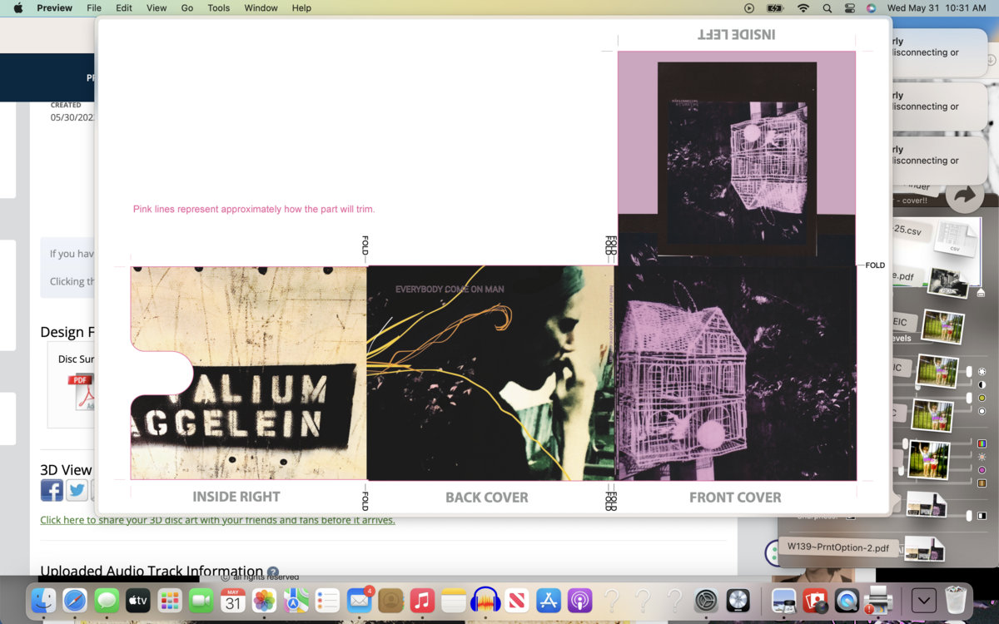Open Control Center in menu bar

click(850, 8)
